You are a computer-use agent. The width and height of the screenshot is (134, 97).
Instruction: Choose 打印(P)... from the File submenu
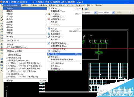coord(64,54)
